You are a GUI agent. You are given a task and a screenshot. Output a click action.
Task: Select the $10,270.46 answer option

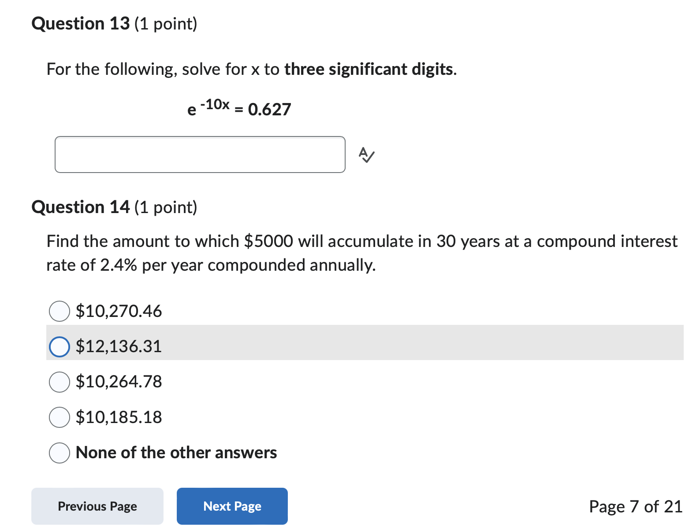click(59, 311)
